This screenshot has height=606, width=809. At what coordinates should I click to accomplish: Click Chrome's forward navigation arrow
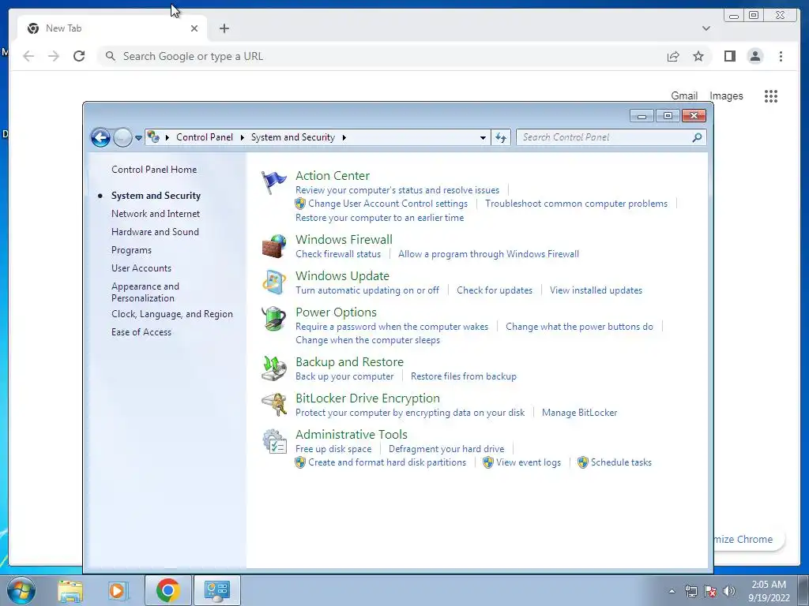[54, 56]
